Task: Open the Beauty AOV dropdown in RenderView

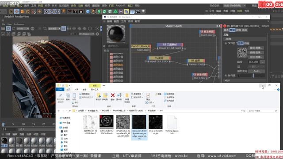Action: 23,29
